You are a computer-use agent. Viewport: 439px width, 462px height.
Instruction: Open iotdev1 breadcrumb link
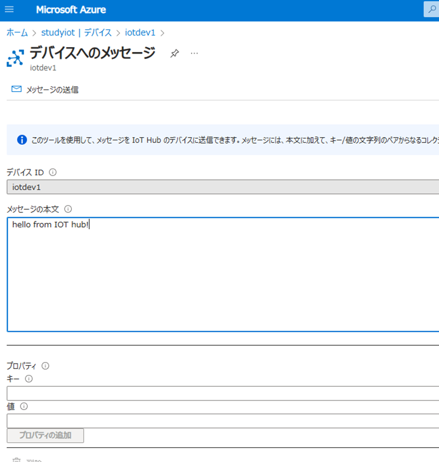point(140,32)
